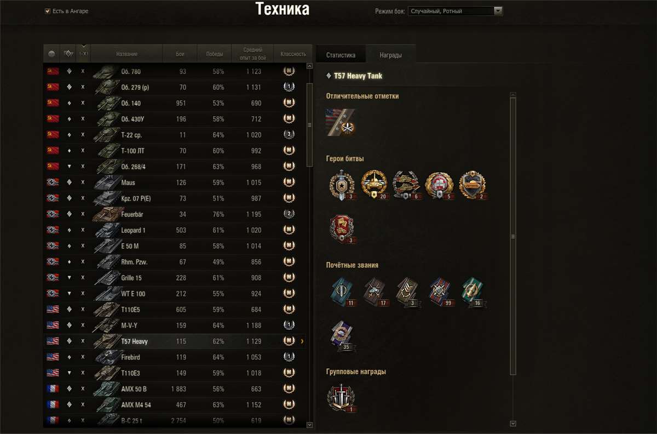Image resolution: width=657 pixels, height=434 pixels.
Task: Open the "Режим боя" dropdown
Action: pos(456,11)
